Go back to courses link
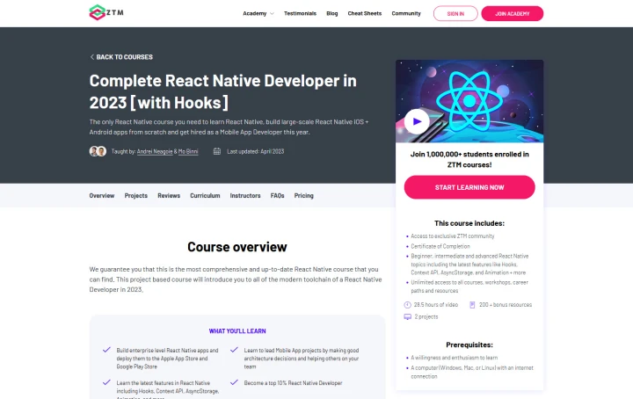The image size is (633, 399). pyautogui.click(x=121, y=57)
